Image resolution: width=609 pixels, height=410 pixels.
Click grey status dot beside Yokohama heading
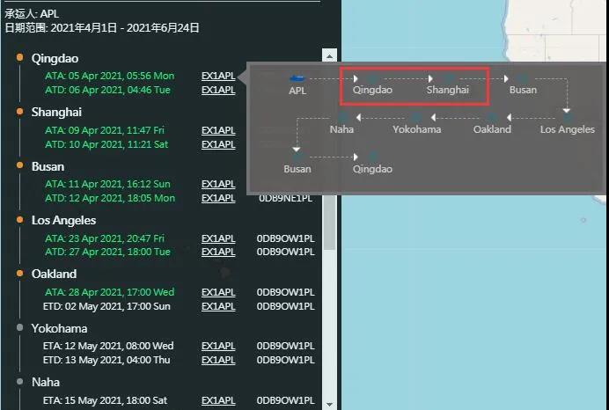click(x=19, y=328)
